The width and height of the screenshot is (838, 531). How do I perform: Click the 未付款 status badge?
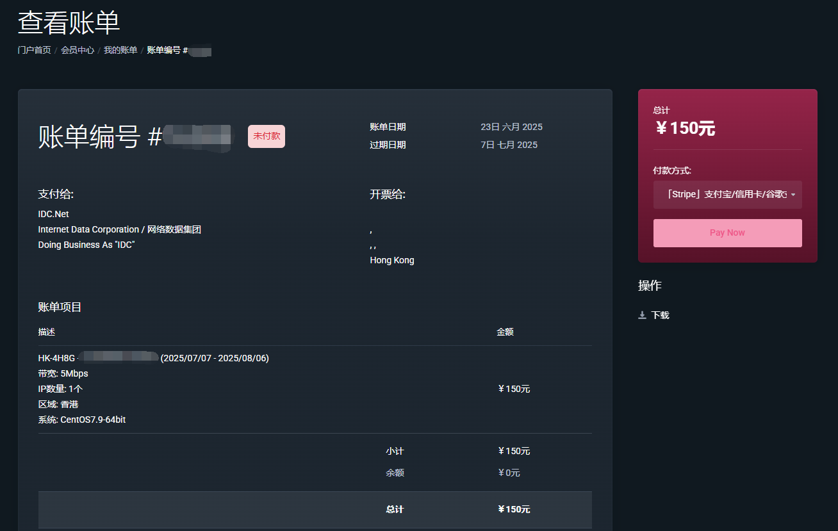click(267, 136)
